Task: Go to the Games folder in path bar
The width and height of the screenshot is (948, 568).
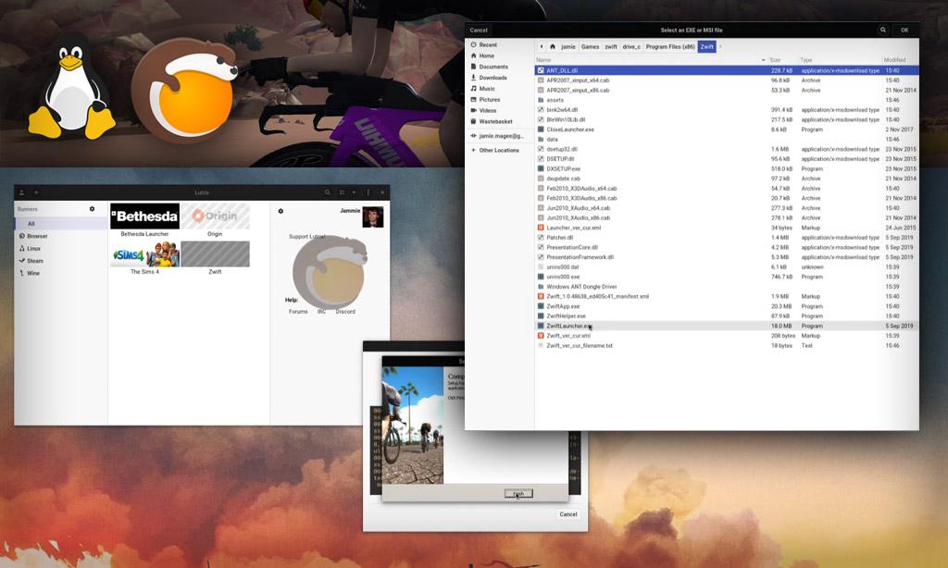Action: click(590, 46)
